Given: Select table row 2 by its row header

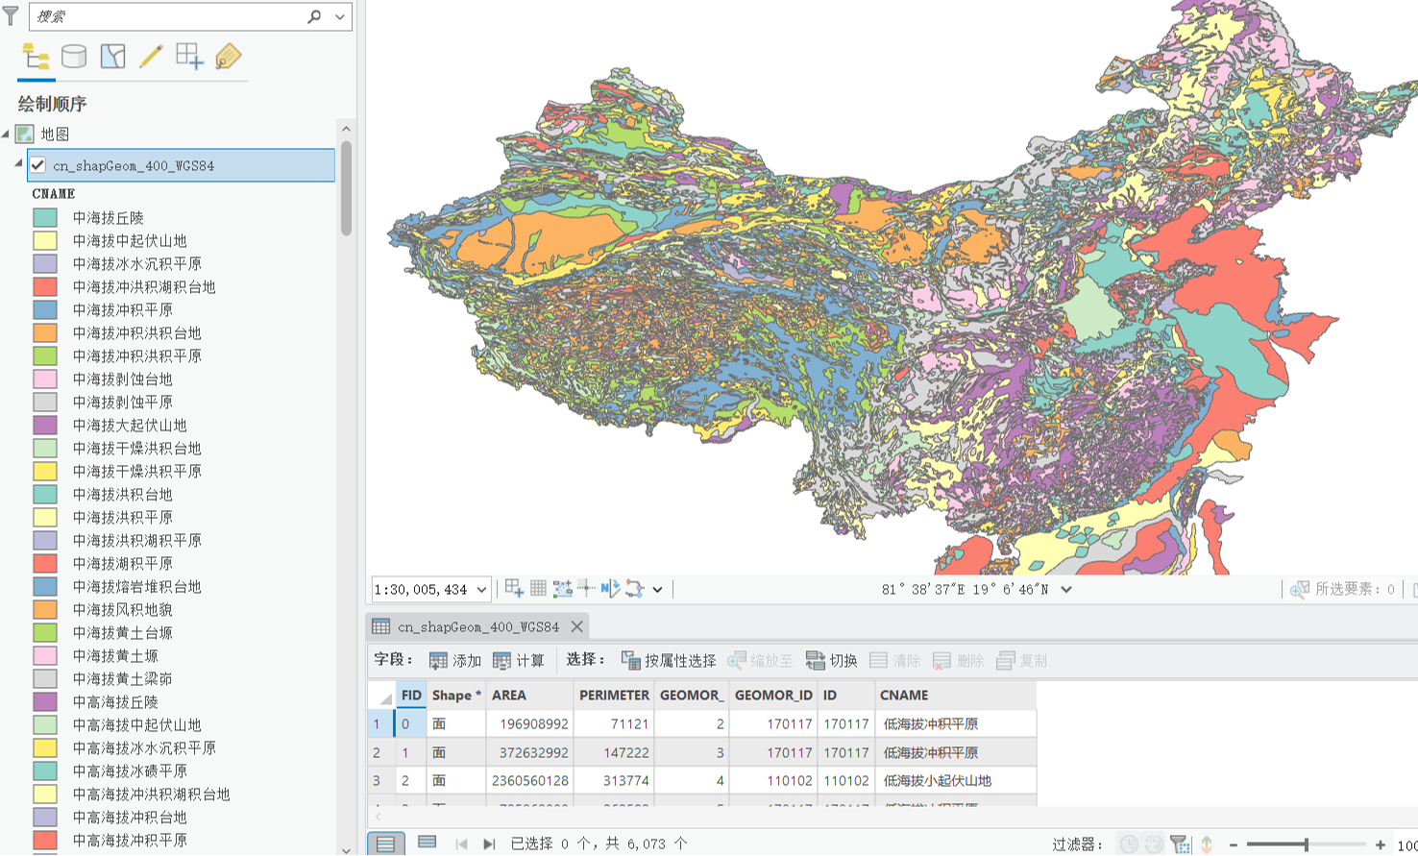Looking at the screenshot, I should [380, 752].
